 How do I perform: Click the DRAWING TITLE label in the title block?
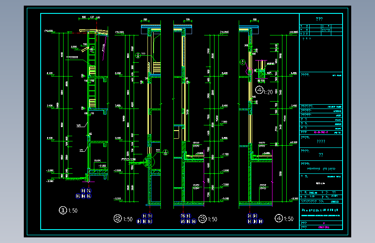point(334,176)
